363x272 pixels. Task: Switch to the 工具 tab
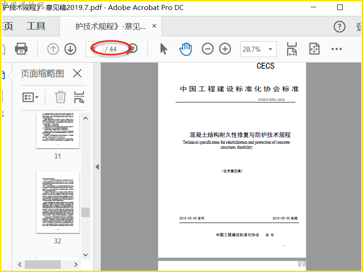pyautogui.click(x=36, y=26)
